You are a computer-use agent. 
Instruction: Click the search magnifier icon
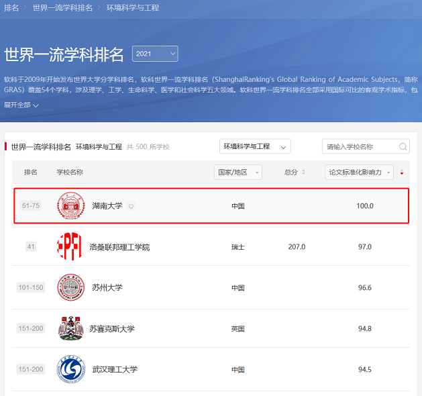[x=403, y=146]
